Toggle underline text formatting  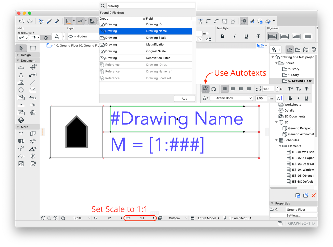point(307,98)
